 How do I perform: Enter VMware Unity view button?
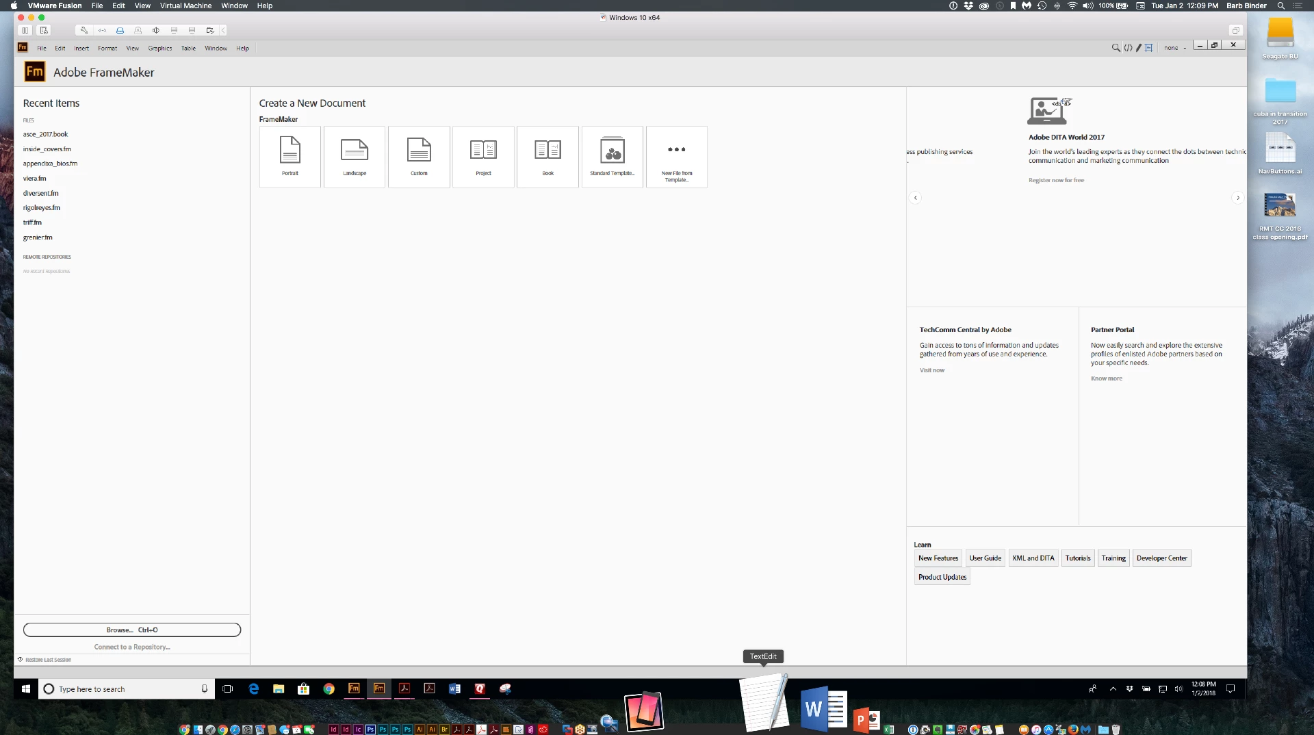(x=1235, y=30)
